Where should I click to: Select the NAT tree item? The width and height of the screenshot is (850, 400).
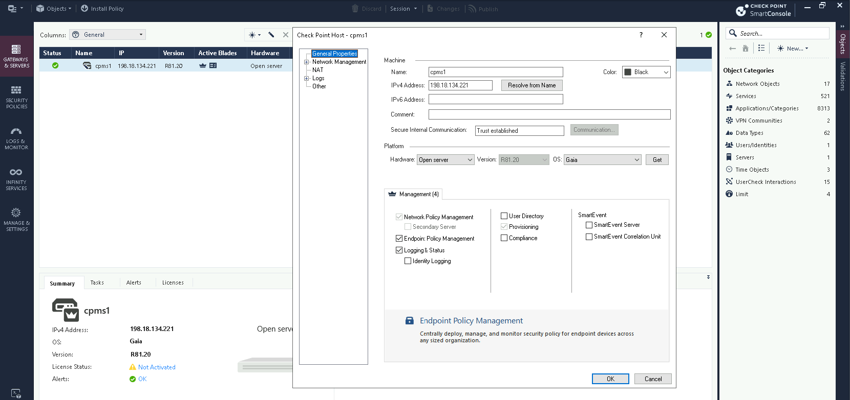tap(318, 70)
